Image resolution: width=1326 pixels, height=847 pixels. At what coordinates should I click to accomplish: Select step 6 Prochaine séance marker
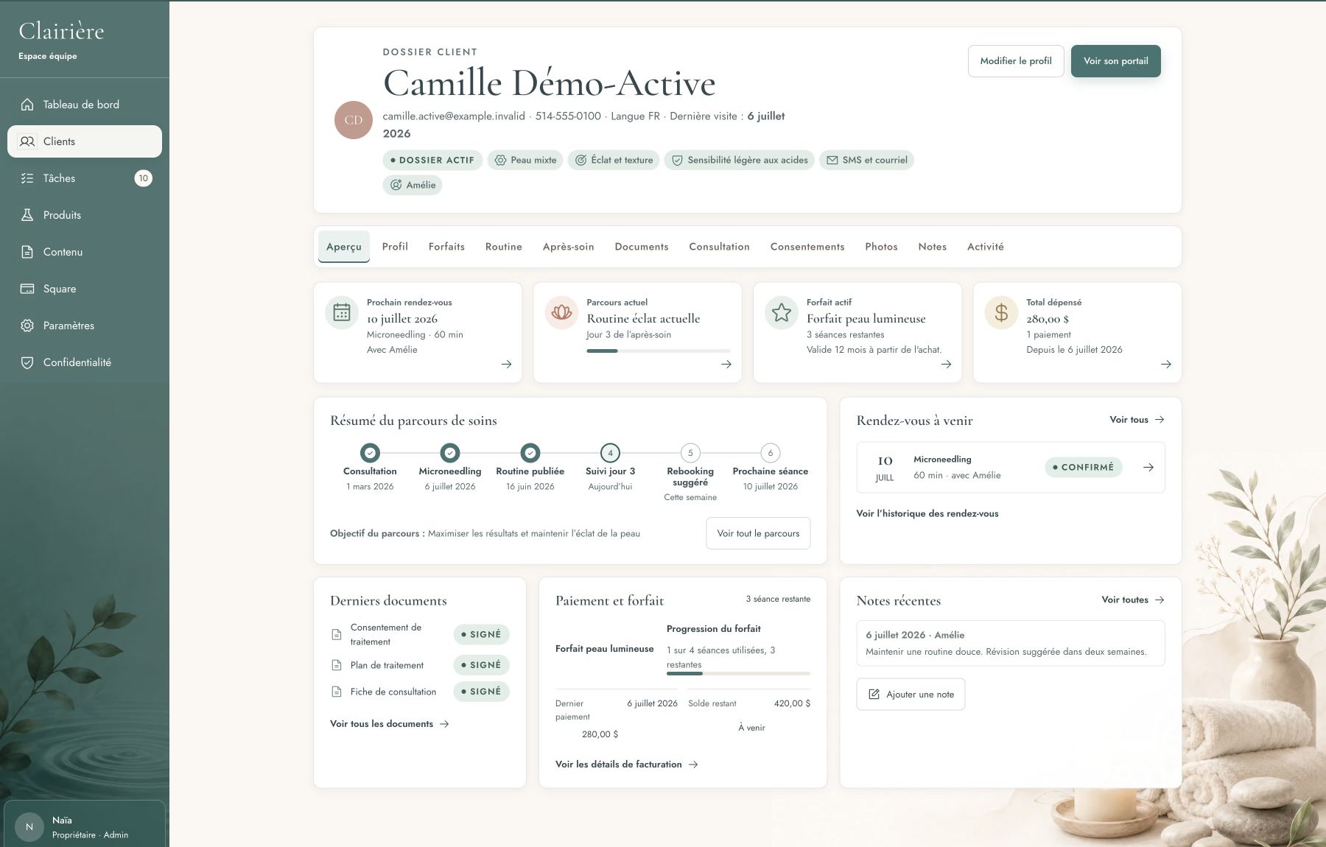pyautogui.click(x=771, y=453)
